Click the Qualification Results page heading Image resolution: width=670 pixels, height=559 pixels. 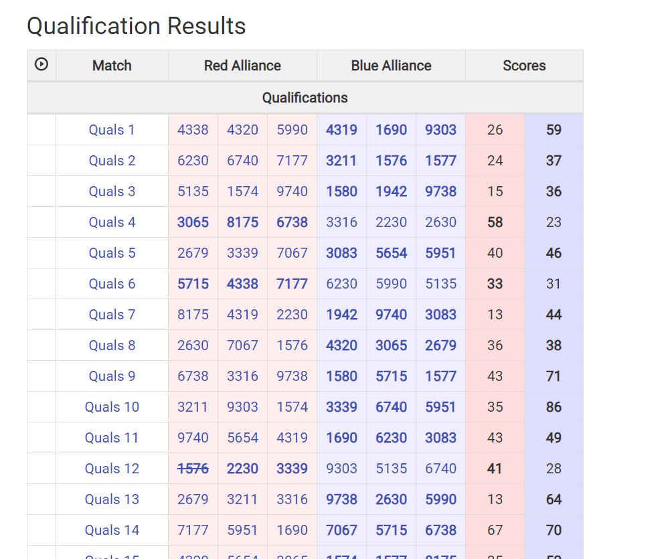tap(137, 26)
